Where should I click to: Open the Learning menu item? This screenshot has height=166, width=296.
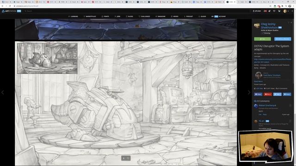pyautogui.click(x=73, y=17)
